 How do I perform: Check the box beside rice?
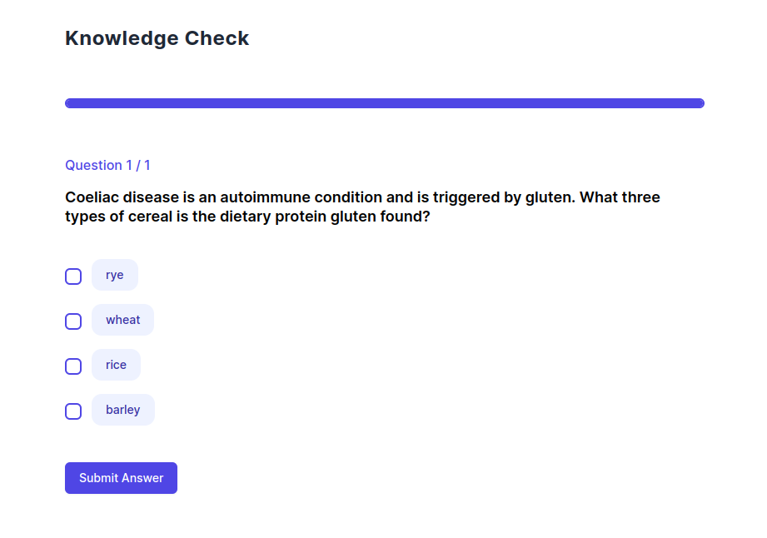(73, 366)
